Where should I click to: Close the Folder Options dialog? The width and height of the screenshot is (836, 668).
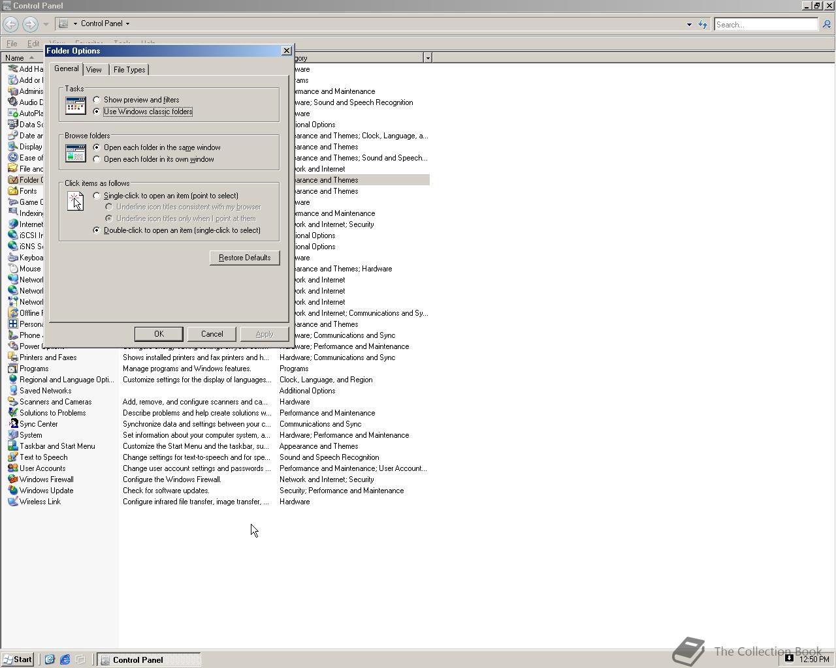click(x=286, y=51)
